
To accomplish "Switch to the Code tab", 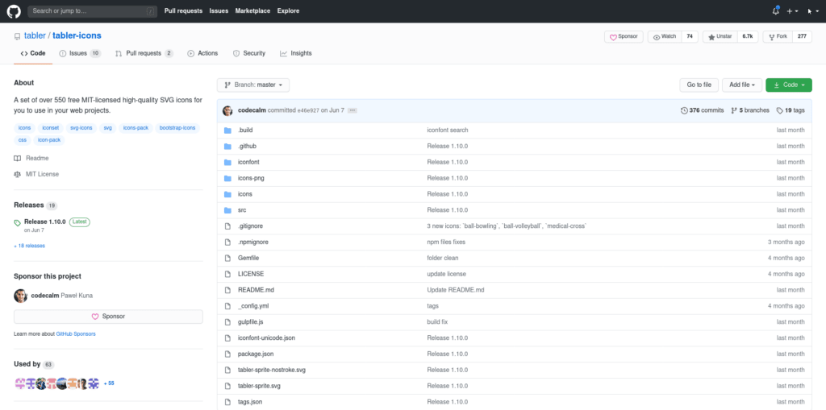I will [x=33, y=53].
